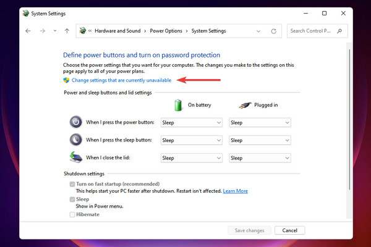Click the shield icon beside Change settings
371x247 pixels.
point(66,80)
